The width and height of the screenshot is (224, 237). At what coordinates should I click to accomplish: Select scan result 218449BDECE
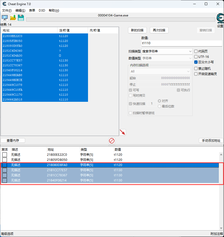45,80
